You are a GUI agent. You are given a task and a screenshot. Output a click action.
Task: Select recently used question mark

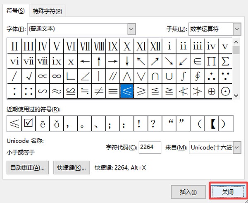(x=155, y=123)
